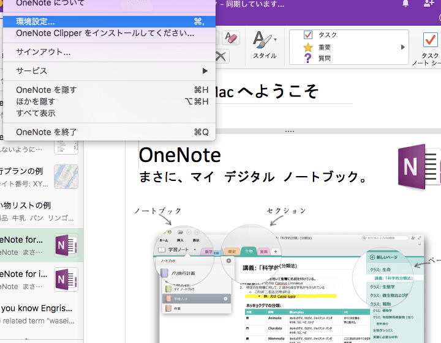Click the large OneNote logo image
This screenshot has height=343, width=441.
(419, 167)
